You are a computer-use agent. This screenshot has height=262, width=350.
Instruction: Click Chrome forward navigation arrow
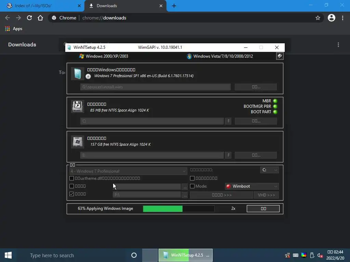tap(18, 18)
